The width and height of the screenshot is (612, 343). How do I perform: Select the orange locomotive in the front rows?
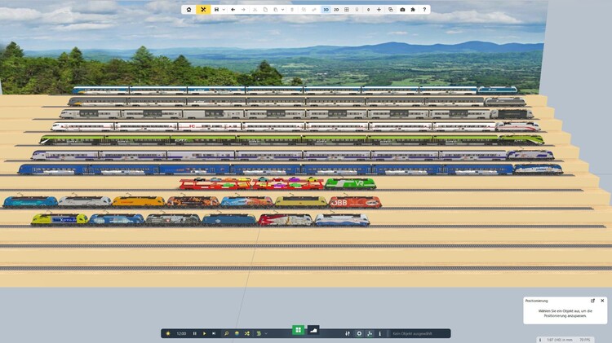click(138, 201)
